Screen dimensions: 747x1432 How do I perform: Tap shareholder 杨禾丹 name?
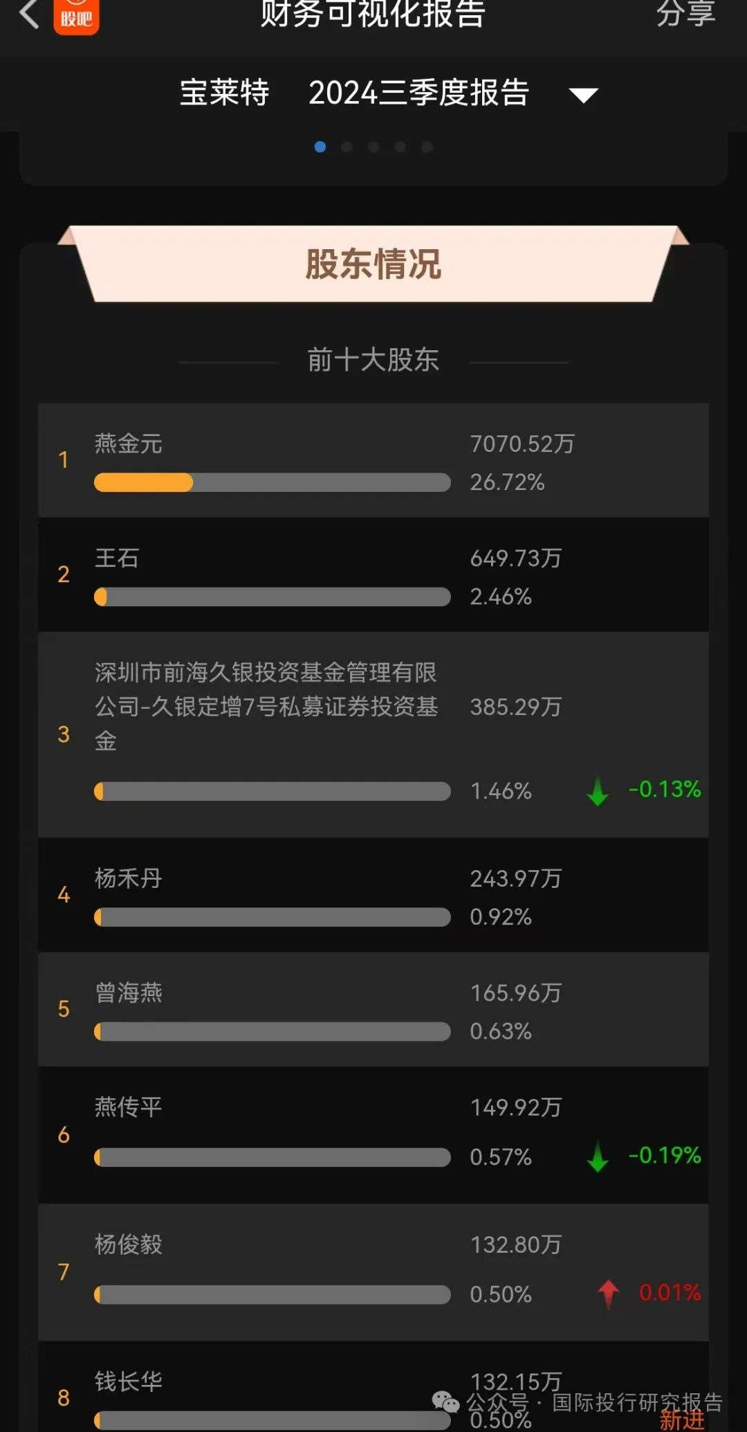point(129,878)
